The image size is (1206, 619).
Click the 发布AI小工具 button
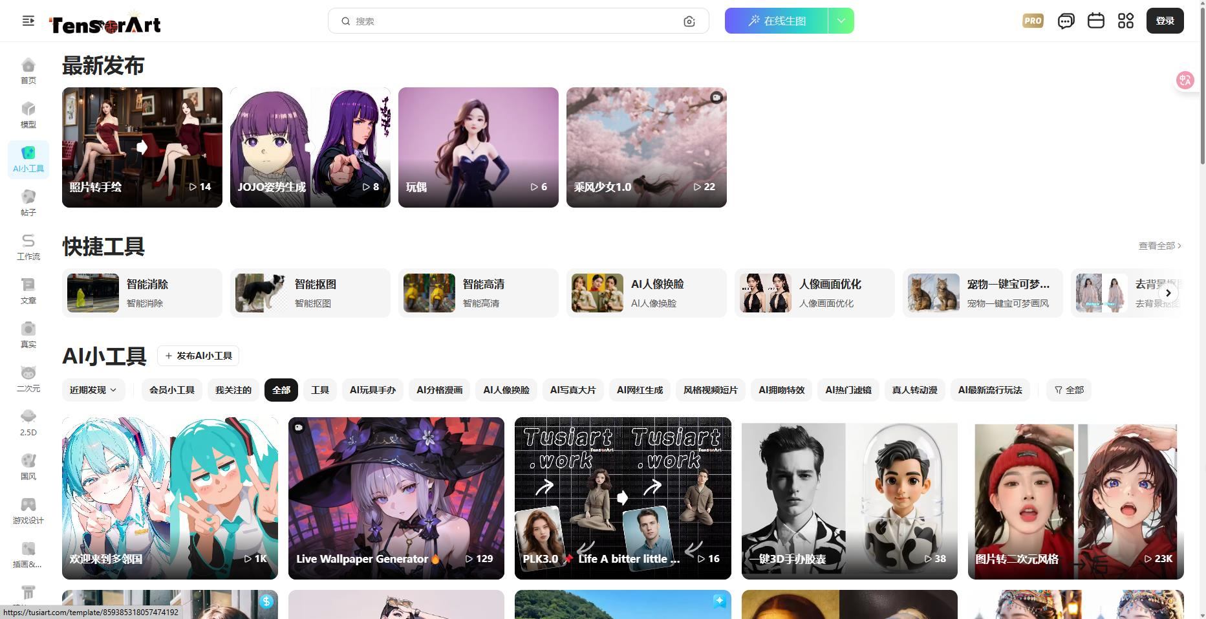click(x=198, y=356)
